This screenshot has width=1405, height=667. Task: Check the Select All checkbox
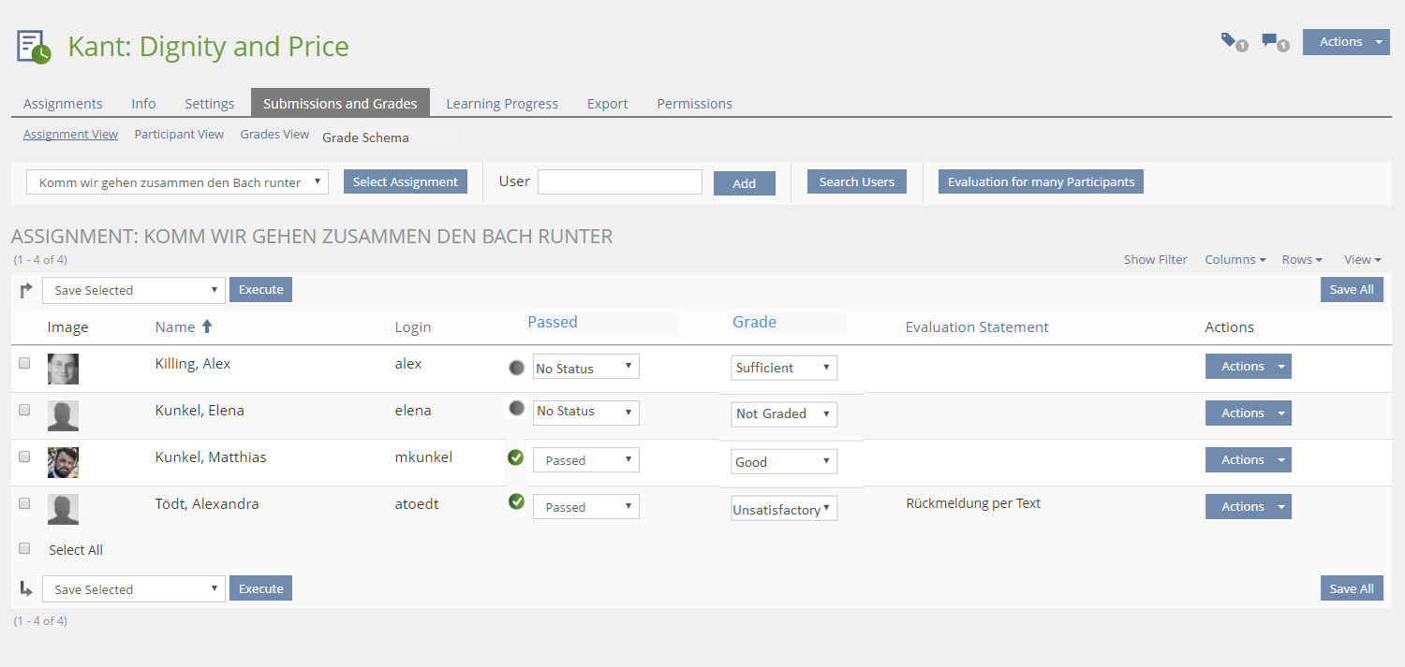click(x=24, y=549)
